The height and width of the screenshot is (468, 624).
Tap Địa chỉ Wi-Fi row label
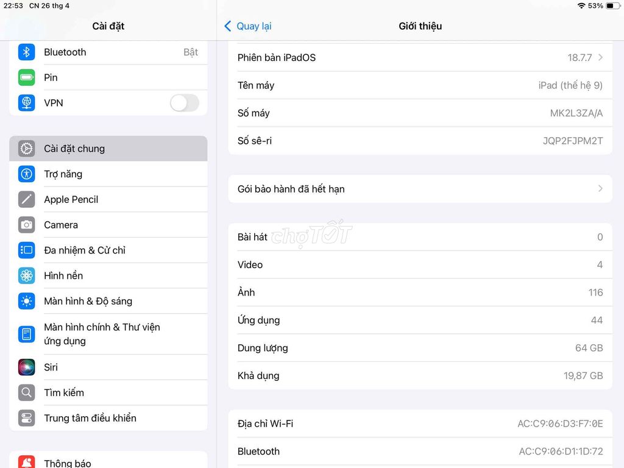tap(266, 424)
